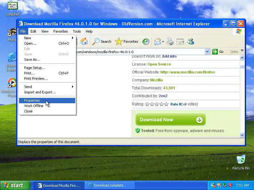Viewport: 254px width, 190px height.
Task: Open the File menu
Action: (23, 31)
